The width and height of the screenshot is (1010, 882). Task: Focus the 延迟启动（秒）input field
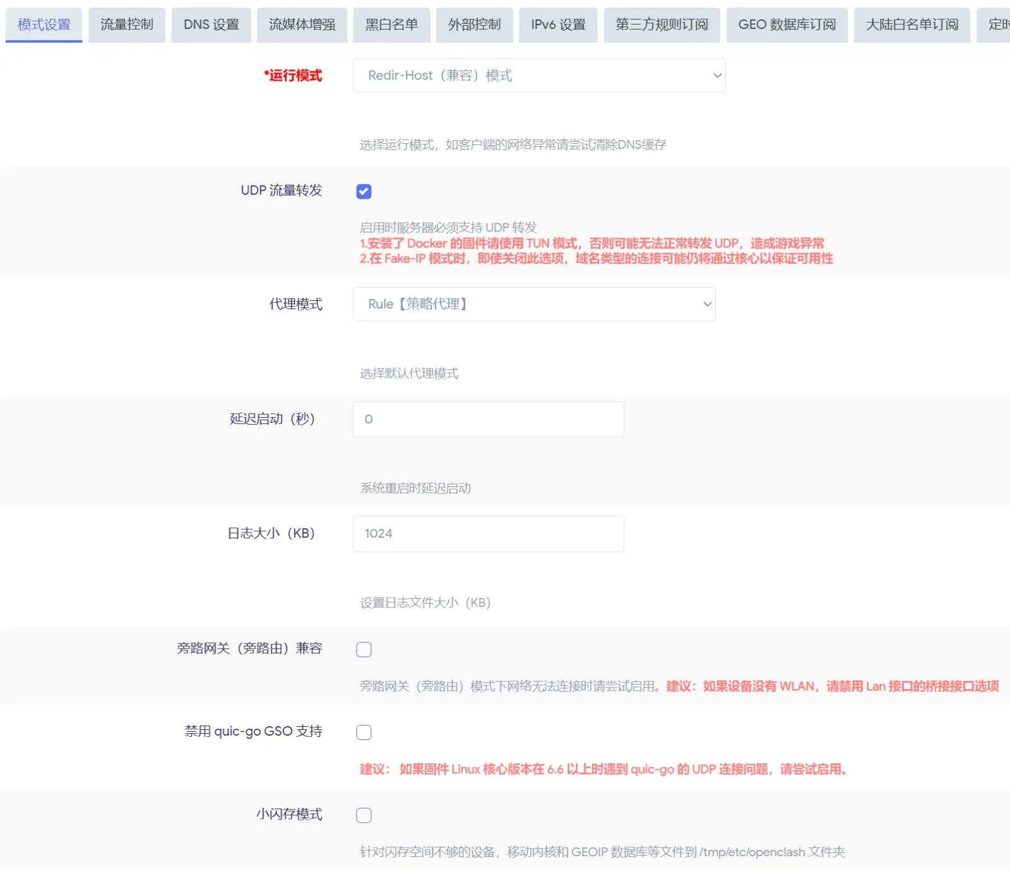489,420
